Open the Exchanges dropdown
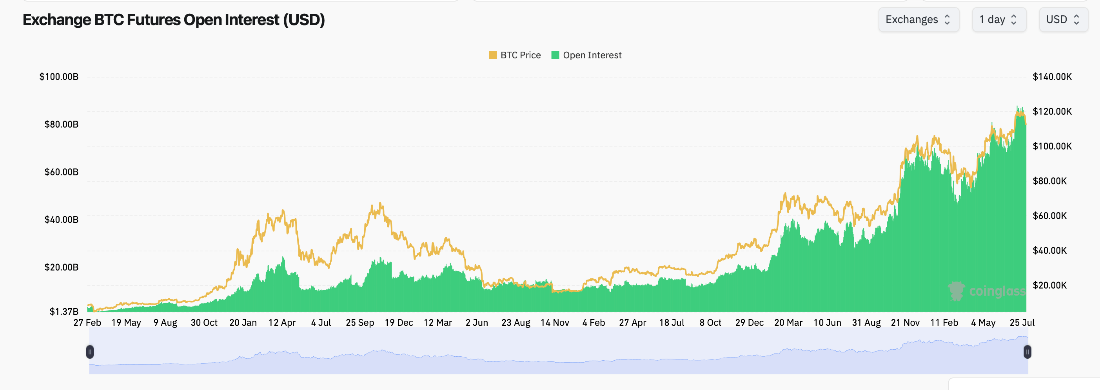This screenshot has width=1100, height=390. click(x=919, y=20)
